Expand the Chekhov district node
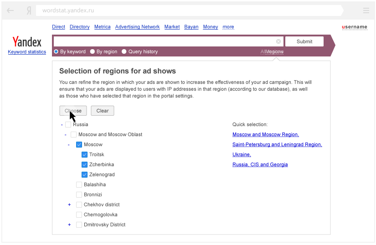The height and width of the screenshot is (245, 376). 69,204
